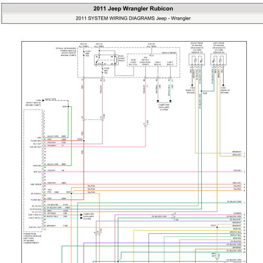
Task: Click the arrowhead ending the WHT/LT BLU D64 wire
Action: click(170, 102)
